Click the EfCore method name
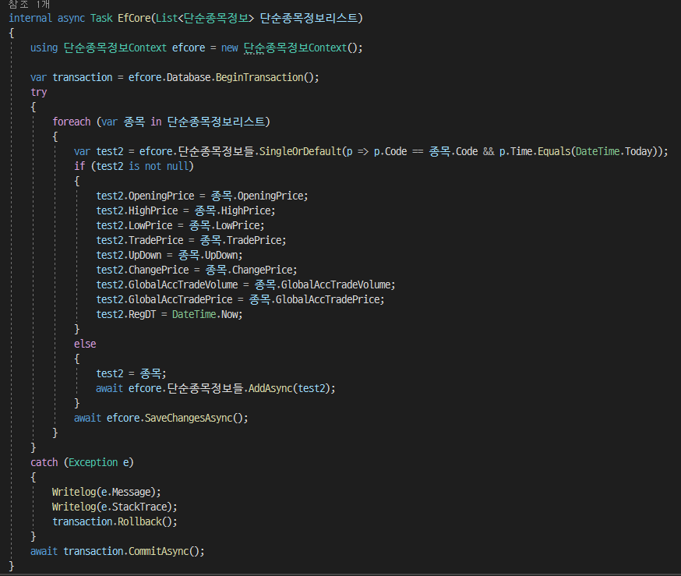This screenshot has width=681, height=576. (134, 18)
